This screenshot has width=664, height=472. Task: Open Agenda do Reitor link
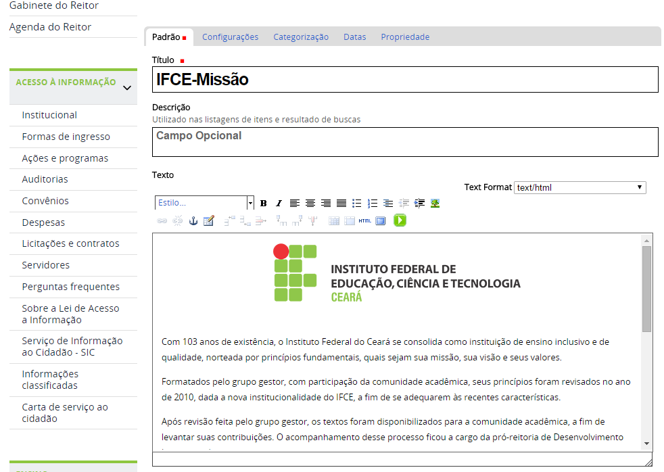tap(50, 27)
